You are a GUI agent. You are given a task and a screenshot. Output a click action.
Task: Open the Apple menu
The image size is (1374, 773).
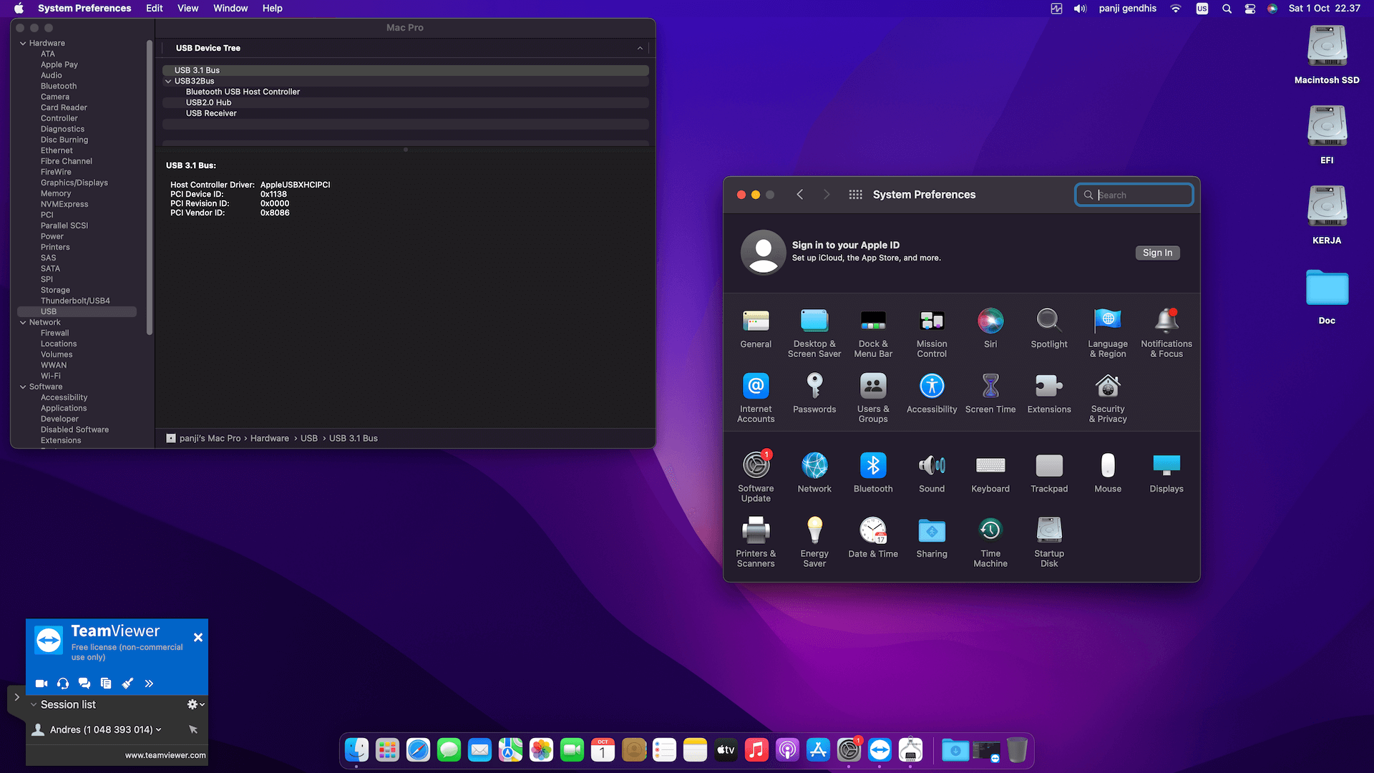(x=19, y=8)
